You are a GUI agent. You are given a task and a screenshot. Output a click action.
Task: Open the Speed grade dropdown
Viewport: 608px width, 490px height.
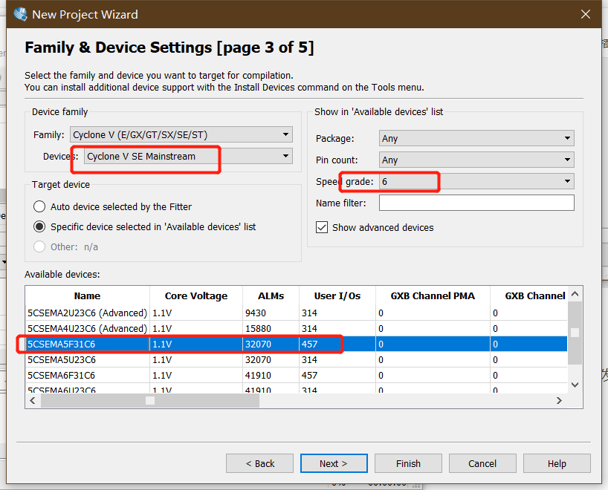476,181
